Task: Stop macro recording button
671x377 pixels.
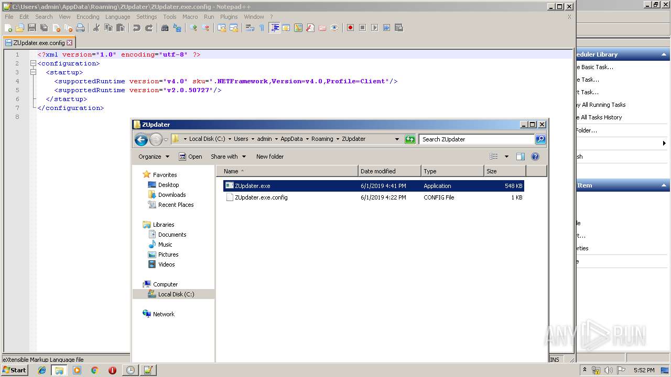Action: tap(362, 28)
